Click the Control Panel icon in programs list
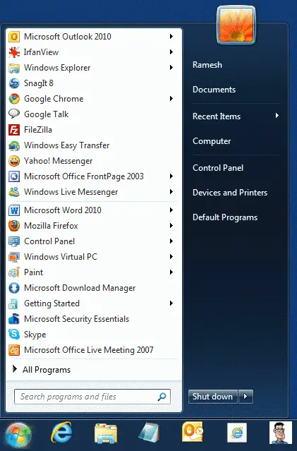 (14, 241)
